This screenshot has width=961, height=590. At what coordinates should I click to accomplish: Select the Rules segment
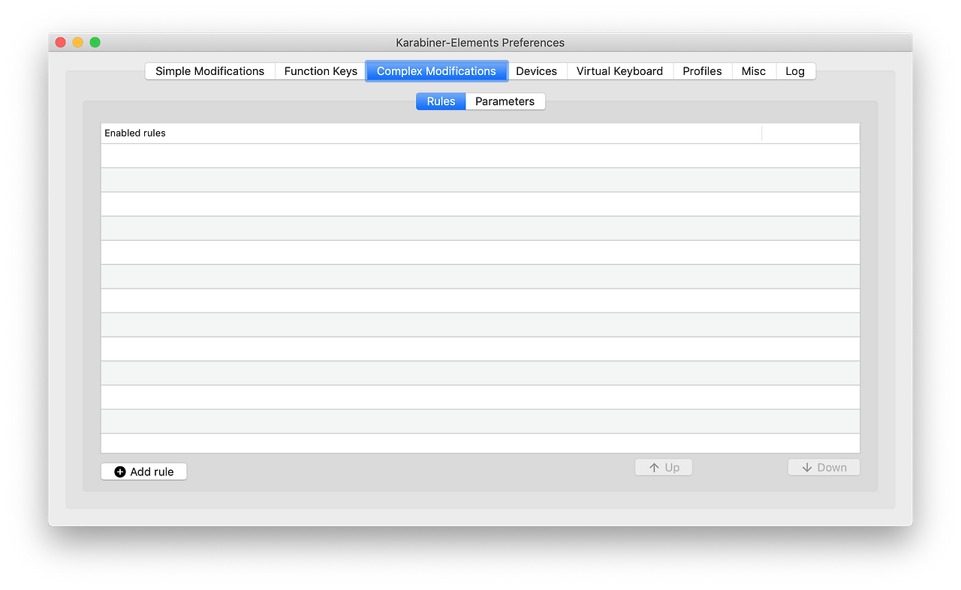tap(441, 101)
